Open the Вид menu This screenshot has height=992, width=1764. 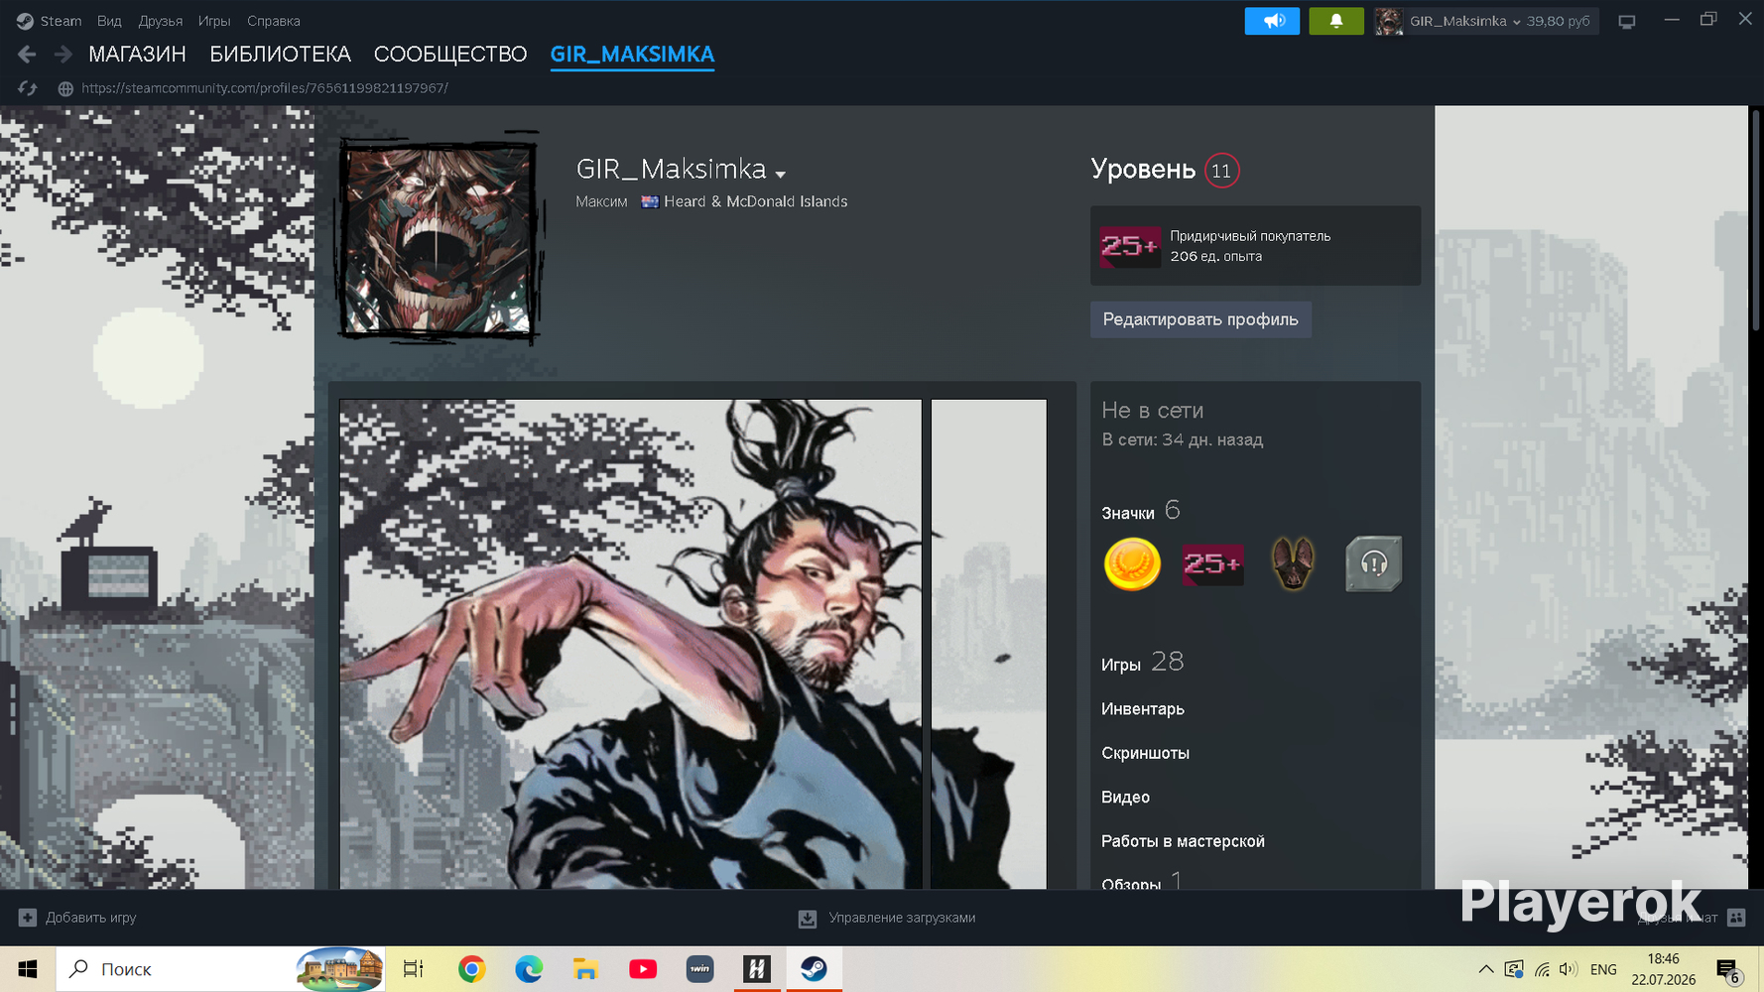(109, 21)
